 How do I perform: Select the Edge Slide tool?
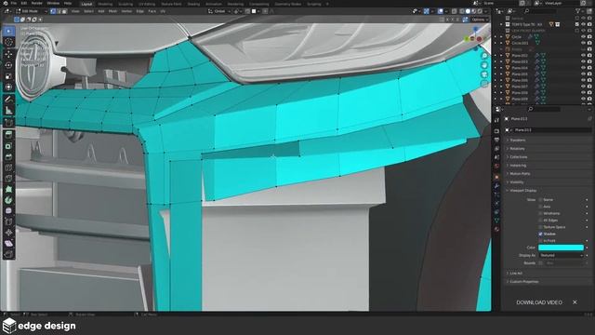[8, 221]
